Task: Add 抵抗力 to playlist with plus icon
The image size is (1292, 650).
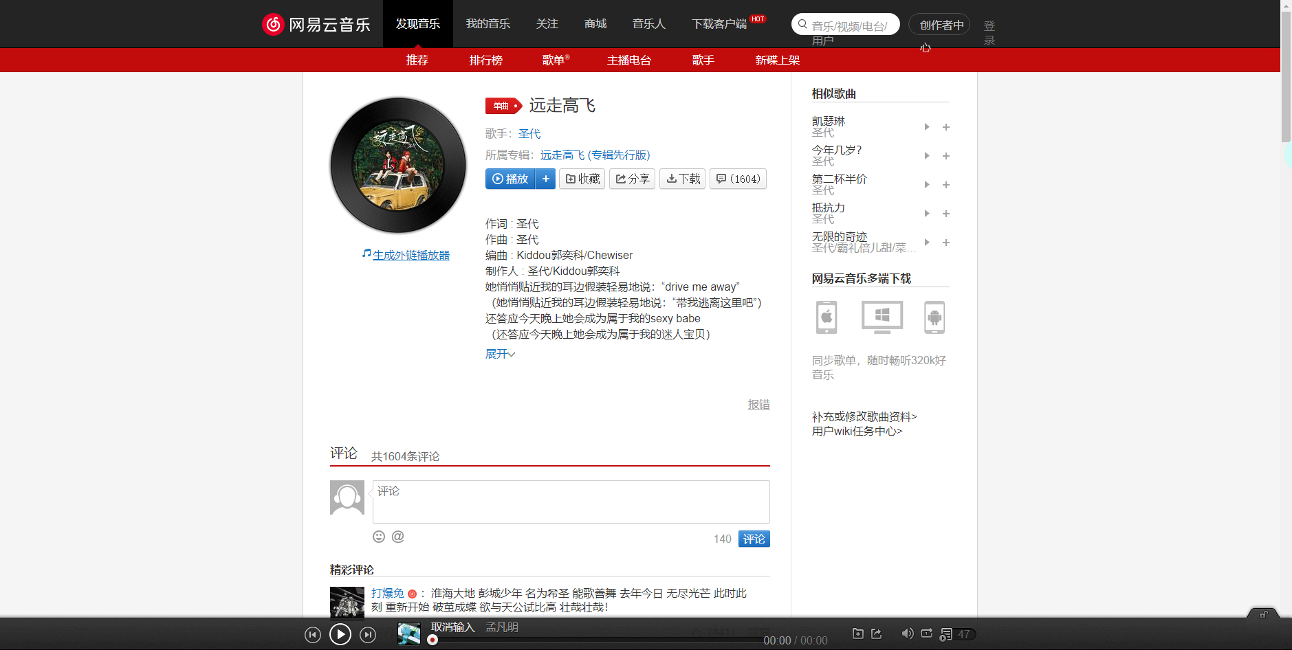Action: click(946, 214)
